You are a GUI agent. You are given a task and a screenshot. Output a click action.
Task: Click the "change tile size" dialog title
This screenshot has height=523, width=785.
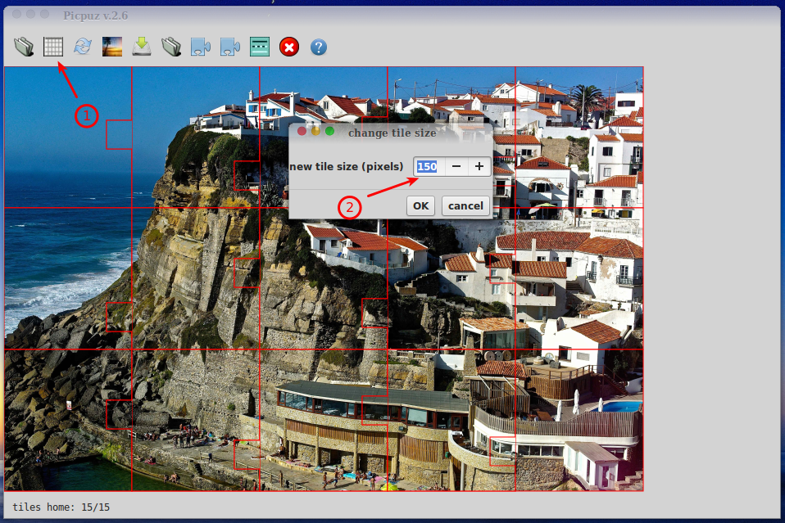click(x=392, y=133)
